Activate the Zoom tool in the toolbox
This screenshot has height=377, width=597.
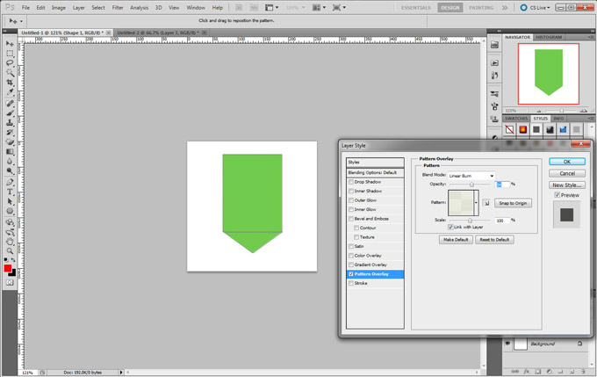click(10, 250)
